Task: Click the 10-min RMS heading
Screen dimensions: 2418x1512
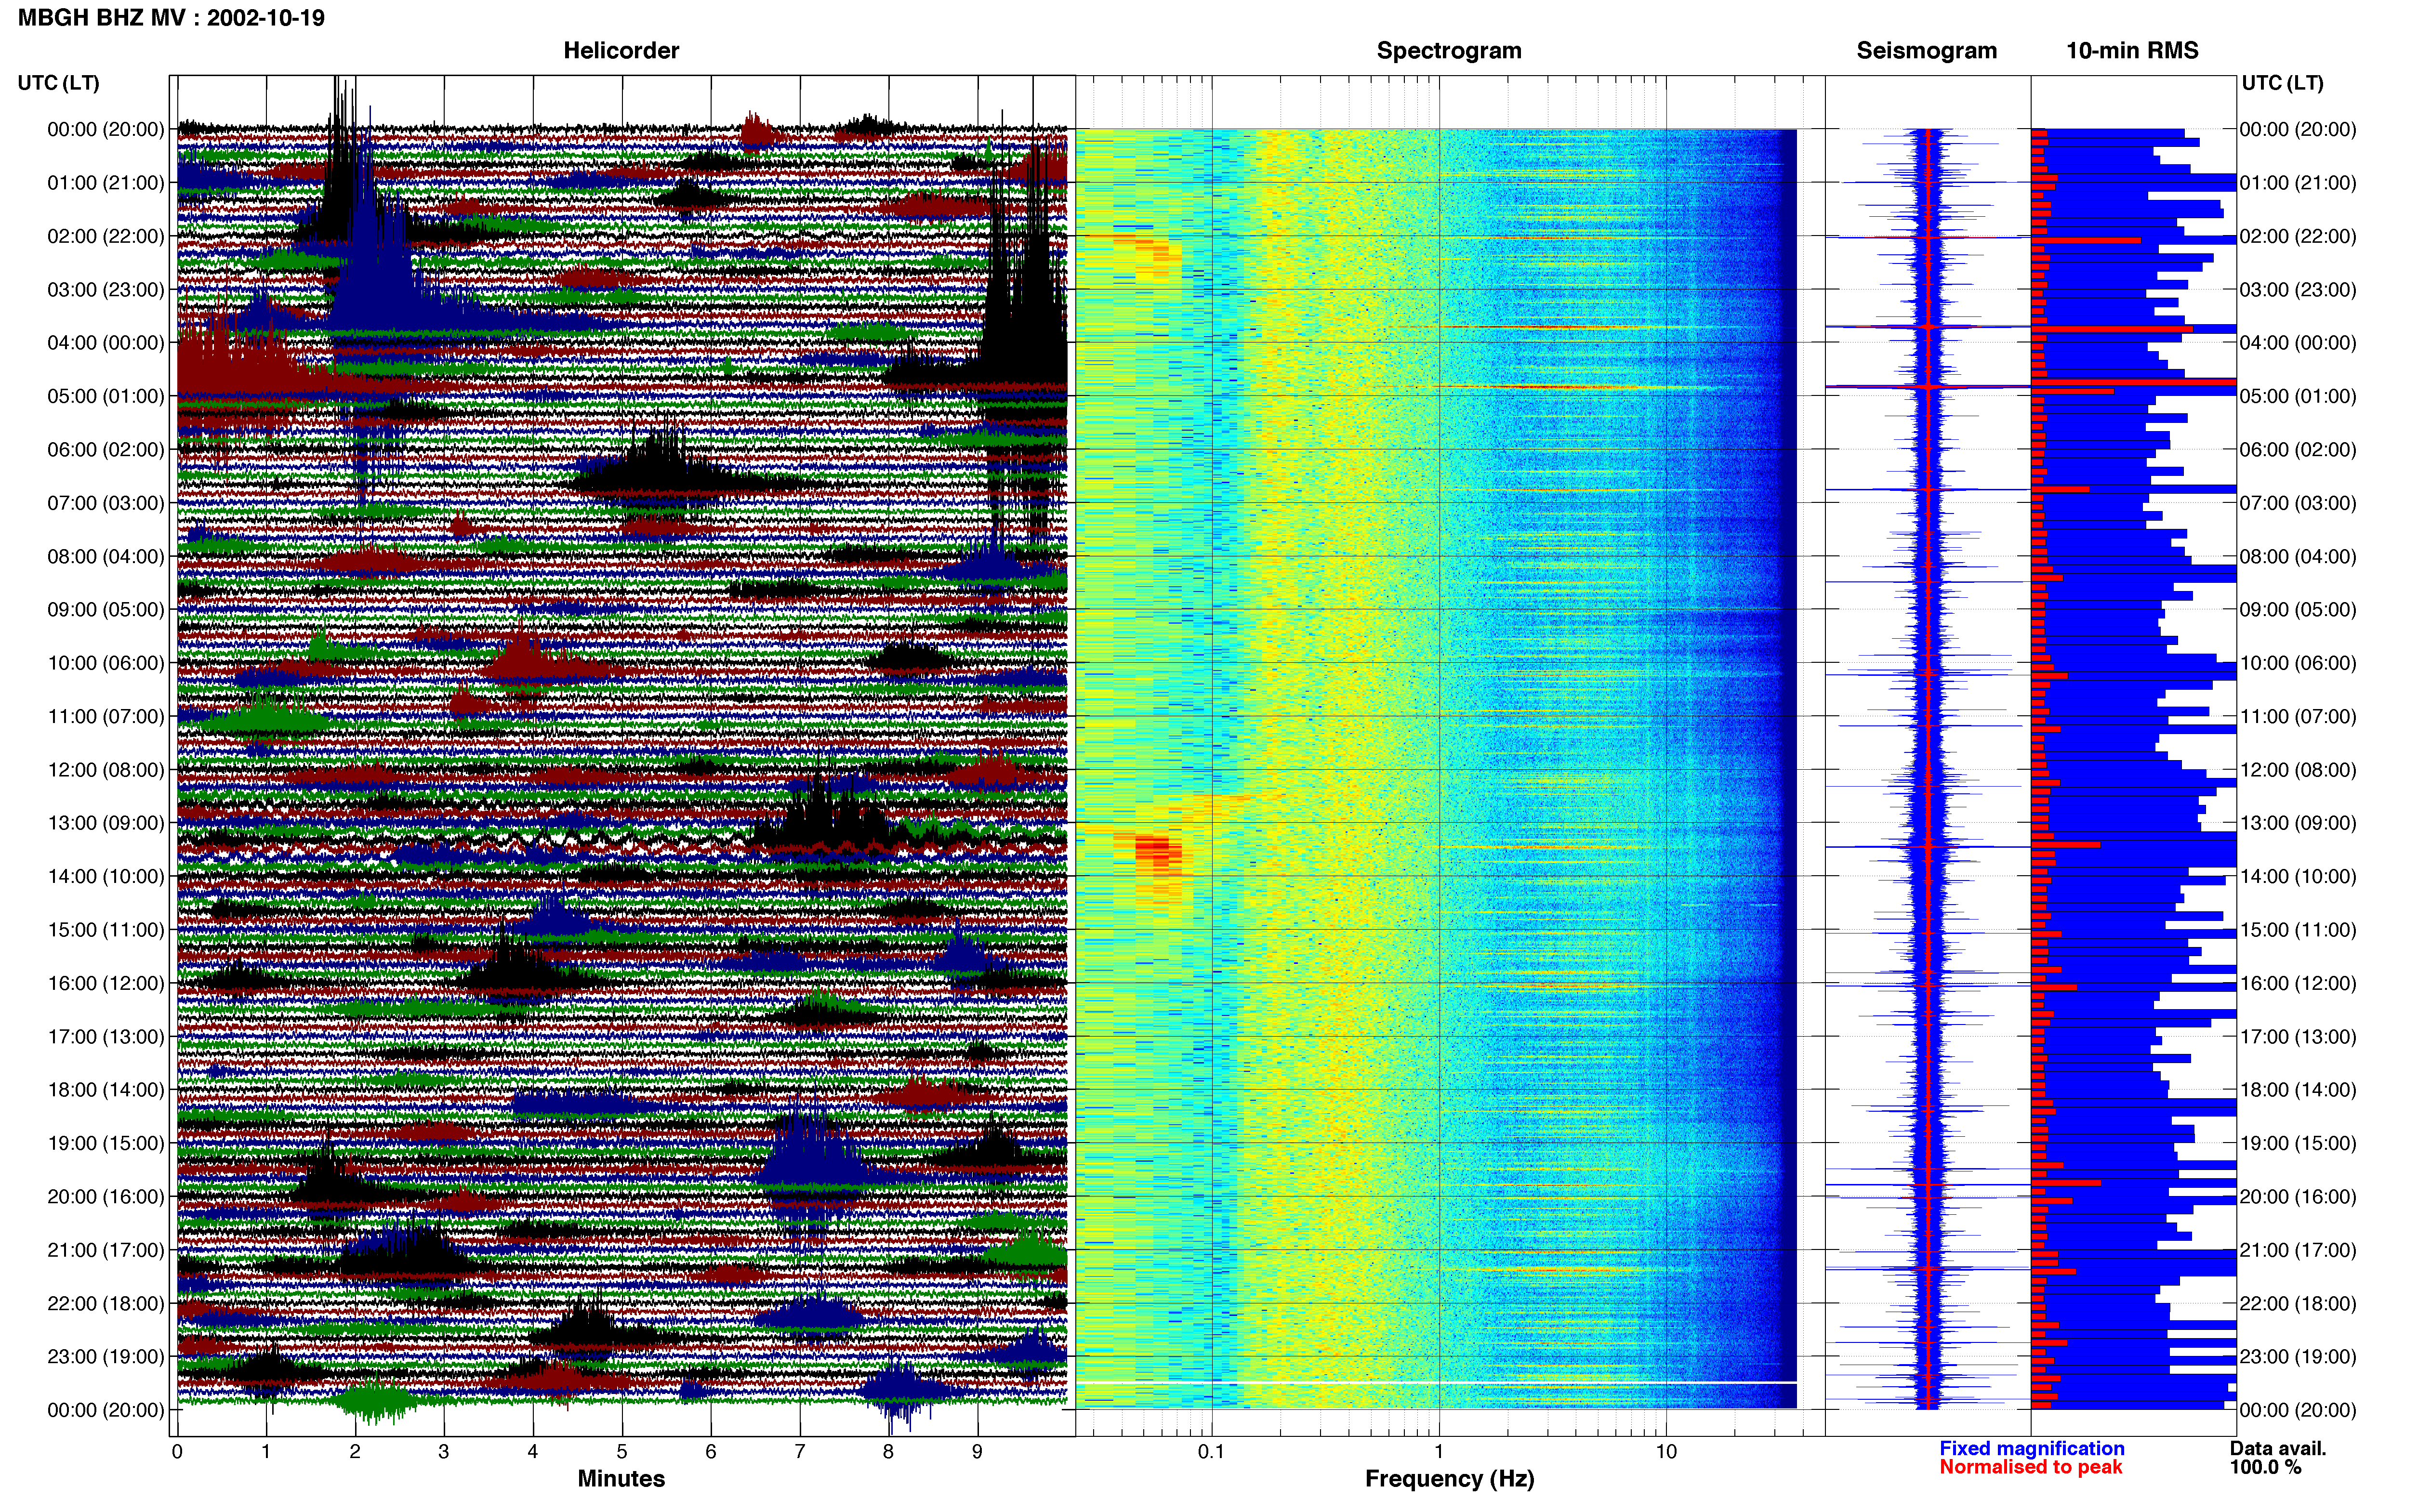Action: [2132, 50]
